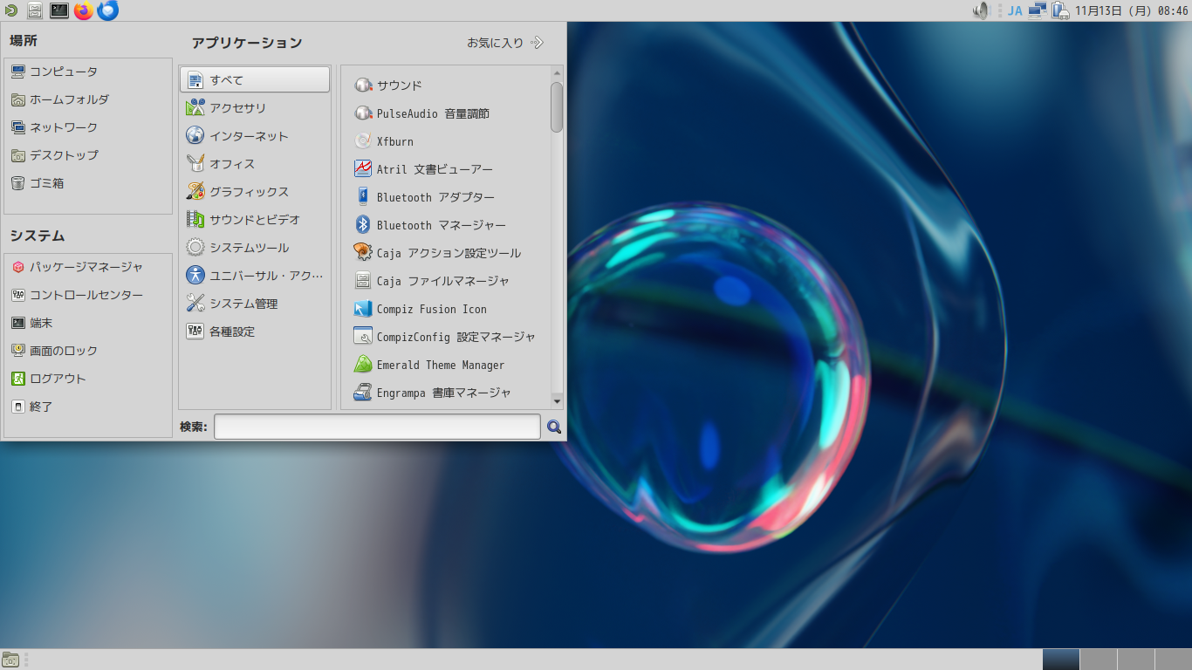Launch Bluetooth アダプター
The image size is (1192, 670).
[x=446, y=197]
